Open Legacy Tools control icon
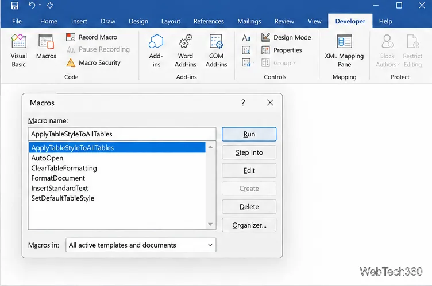This screenshot has height=286, width=432. 246,62
